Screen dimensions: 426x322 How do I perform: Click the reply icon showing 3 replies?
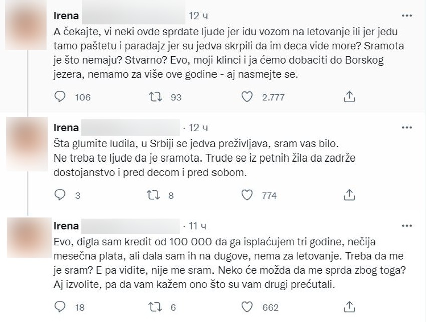coord(60,196)
